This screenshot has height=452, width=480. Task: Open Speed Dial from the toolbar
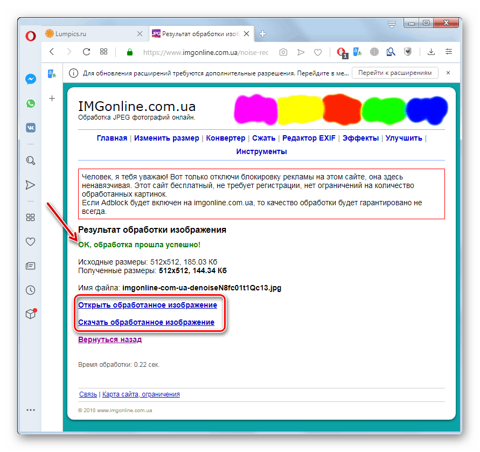tap(104, 51)
